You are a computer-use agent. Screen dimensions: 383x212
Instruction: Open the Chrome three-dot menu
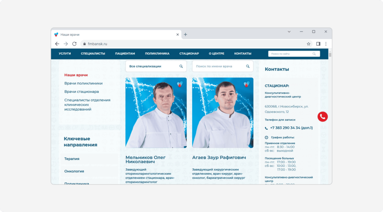326,44
